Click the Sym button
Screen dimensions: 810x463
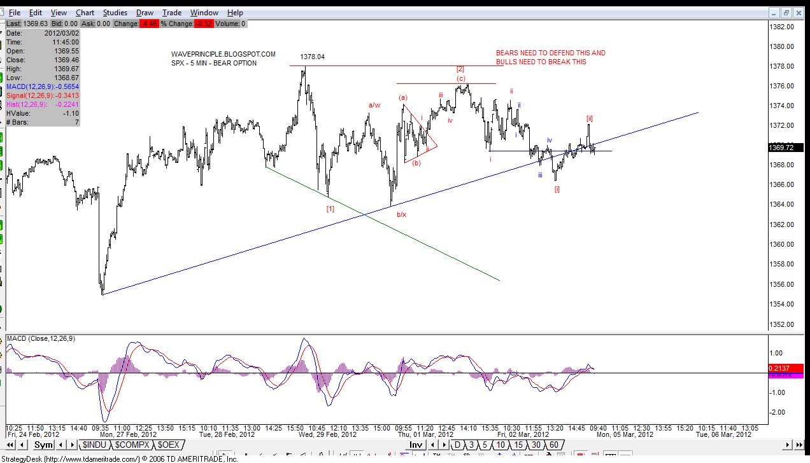(x=43, y=445)
